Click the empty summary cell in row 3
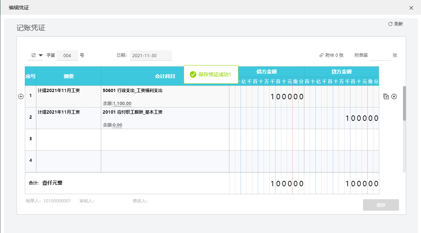The image size is (421, 233). pyautogui.click(x=68, y=140)
